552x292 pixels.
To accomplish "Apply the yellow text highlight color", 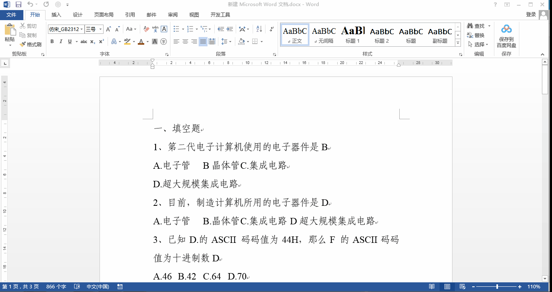I will point(127,41).
